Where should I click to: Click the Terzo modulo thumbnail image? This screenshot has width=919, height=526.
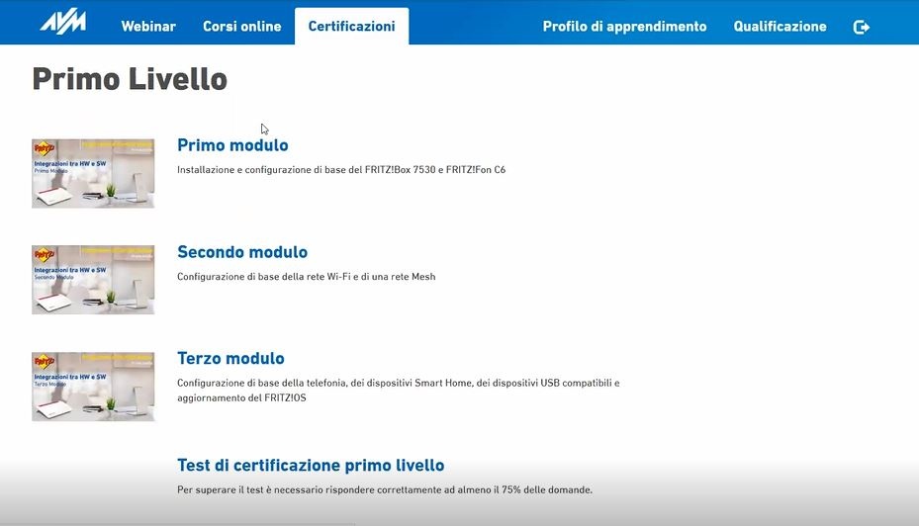tap(93, 387)
